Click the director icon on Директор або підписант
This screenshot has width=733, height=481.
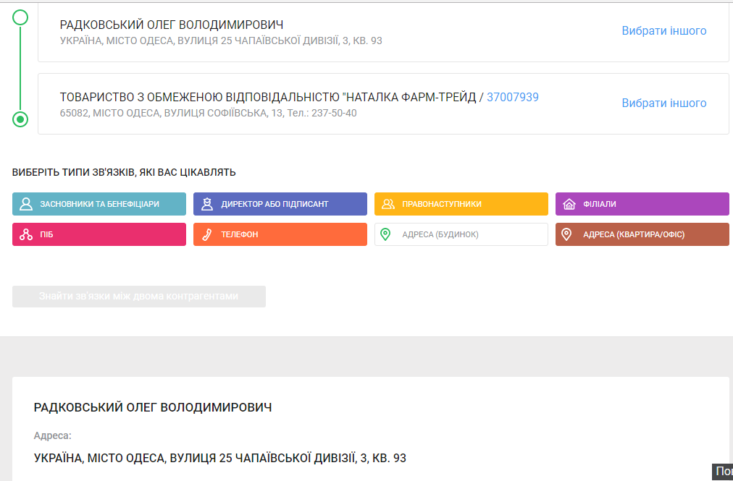point(207,204)
